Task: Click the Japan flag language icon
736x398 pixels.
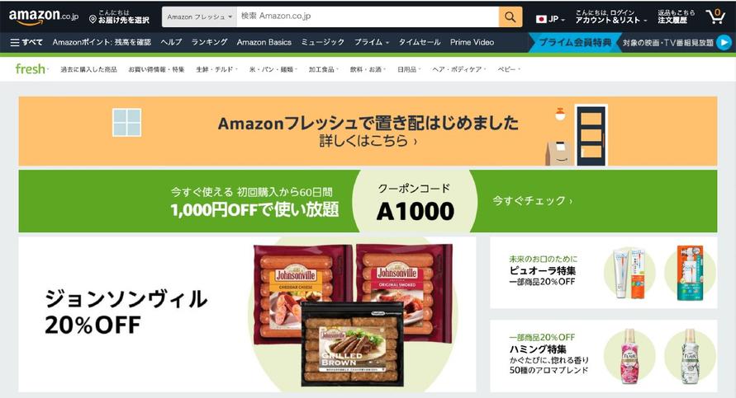Action: pyautogui.click(x=541, y=19)
